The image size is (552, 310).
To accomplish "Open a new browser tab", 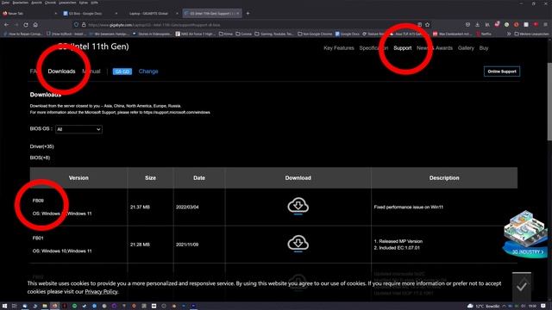I will (x=248, y=14).
